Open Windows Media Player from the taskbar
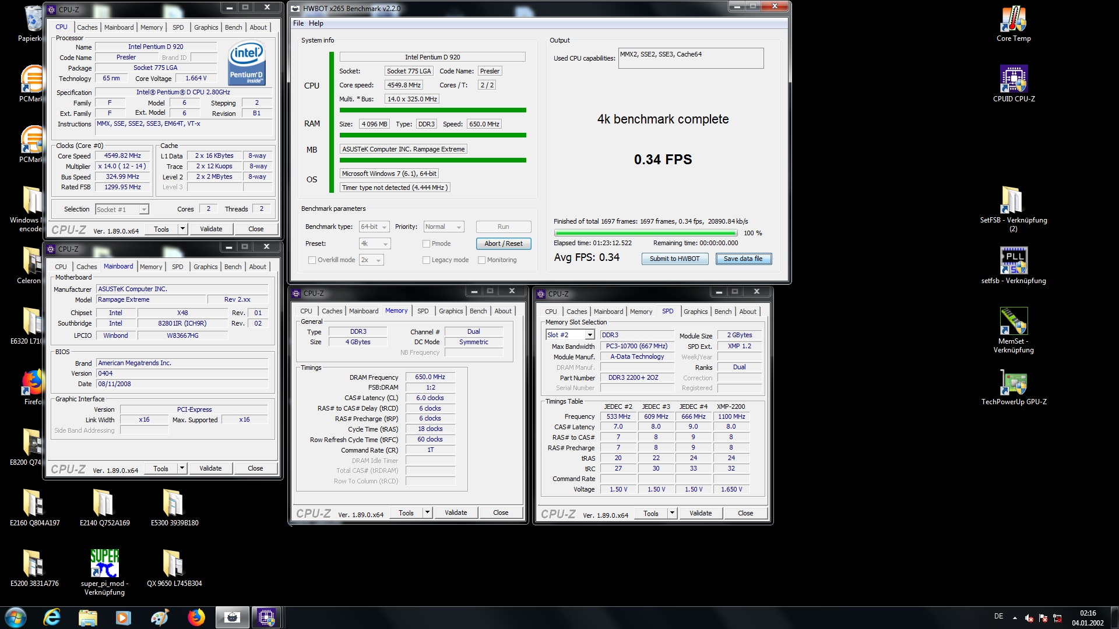This screenshot has height=629, width=1119. tap(124, 617)
